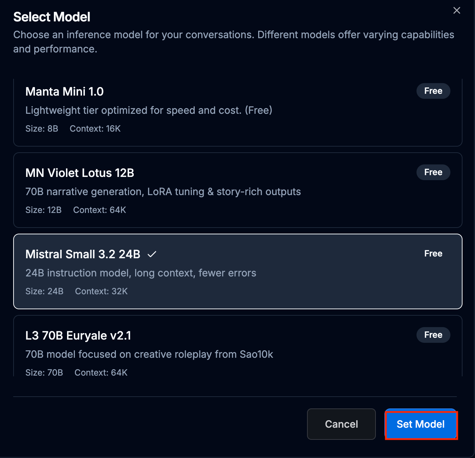This screenshot has height=458, width=475.
Task: Click 'Context: 64K' under MN Violet Lotus
Action: (x=99, y=210)
